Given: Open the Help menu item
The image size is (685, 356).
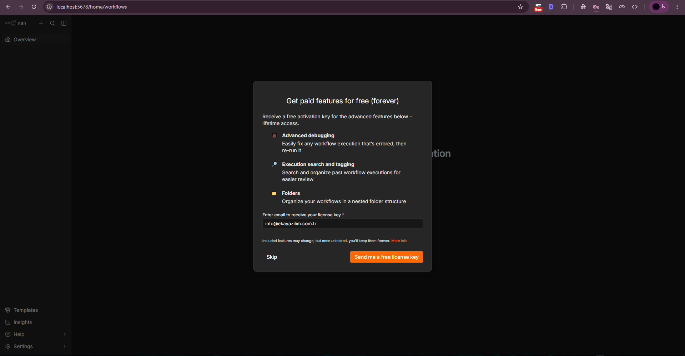Looking at the screenshot, I should click(35, 334).
